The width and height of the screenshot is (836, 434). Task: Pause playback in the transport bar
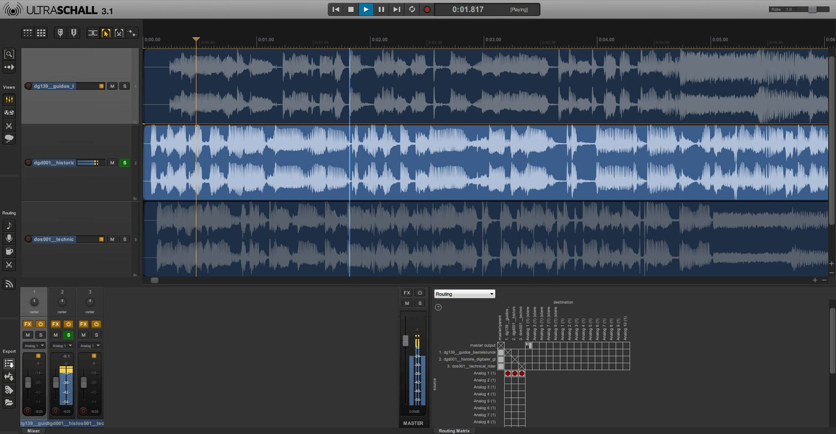381,9
